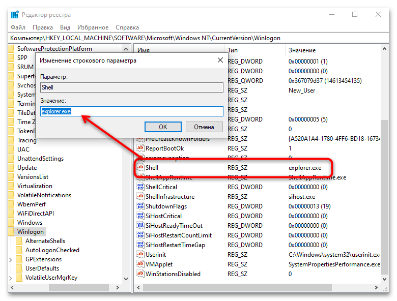Select the Userinit string value icon
Image resolution: width=397 pixels, height=301 pixels.
click(140, 254)
